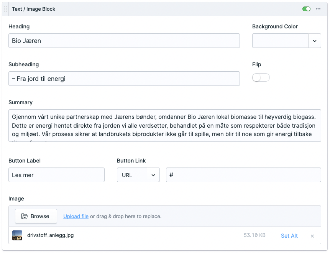
Task: Click the Button Link URL input with #
Action: [x=243, y=175]
